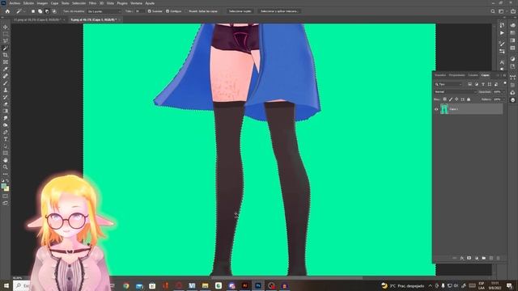
Task: Select the Move tool
Action: click(x=6, y=27)
